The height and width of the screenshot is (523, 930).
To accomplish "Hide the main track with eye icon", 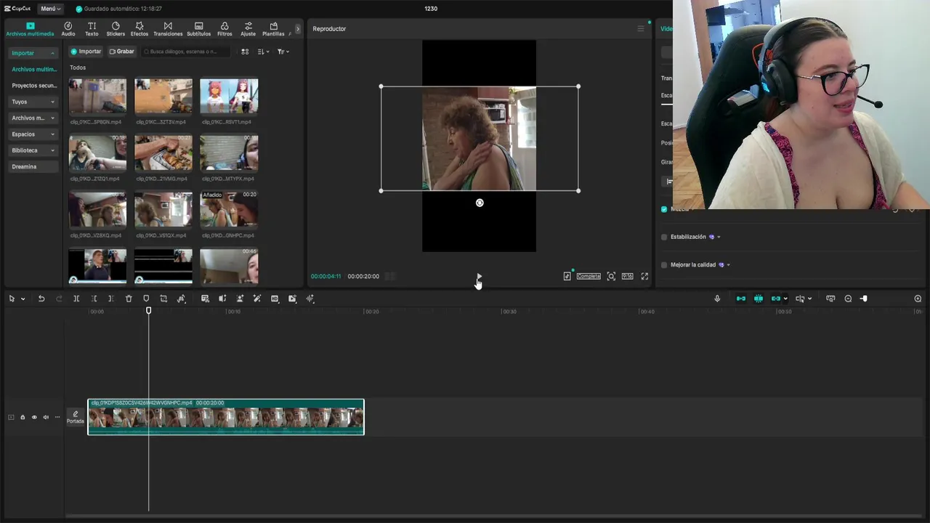I will pos(34,417).
